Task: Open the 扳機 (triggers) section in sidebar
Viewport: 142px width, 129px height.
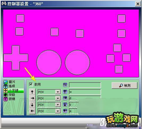Action: [9, 99]
